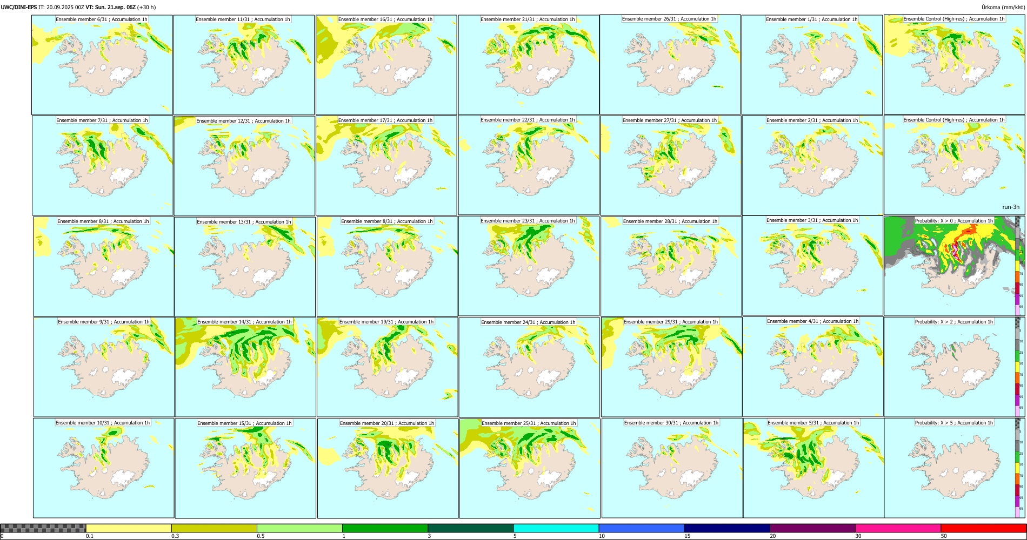Select the dark green 3–5 legend swatch
The height and width of the screenshot is (540, 1027).
tap(470, 528)
